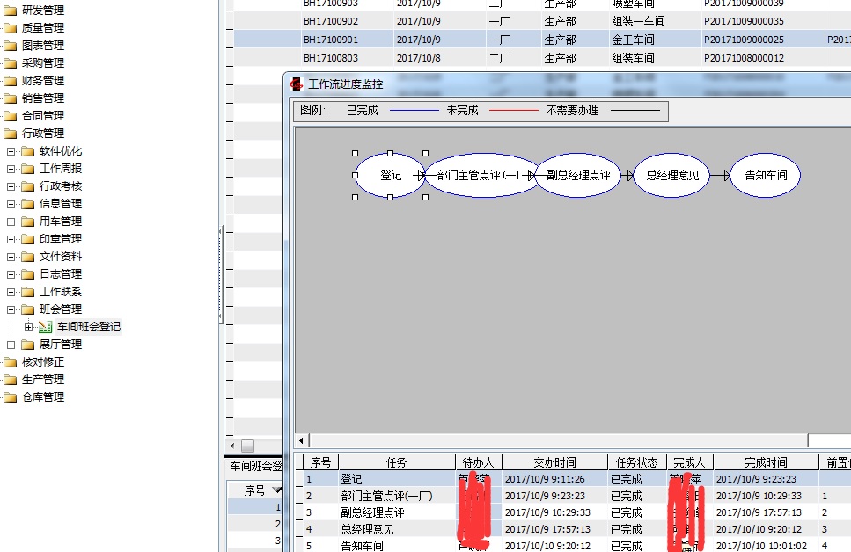The width and height of the screenshot is (851, 552).
Task: Expand the 用车管理 tree node
Action: click(11, 222)
